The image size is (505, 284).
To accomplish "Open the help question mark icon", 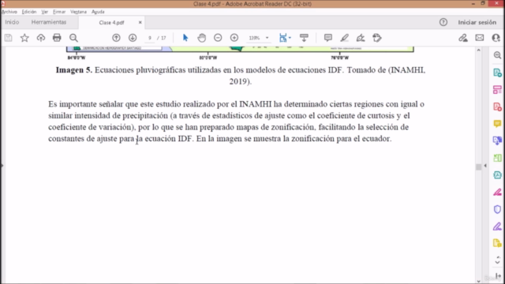I will pos(443,22).
